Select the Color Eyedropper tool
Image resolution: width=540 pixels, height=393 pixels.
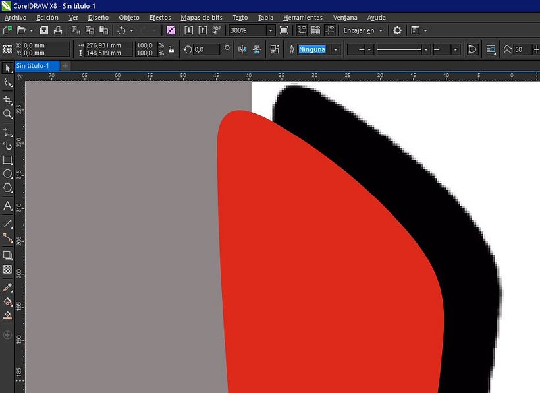(x=8, y=287)
